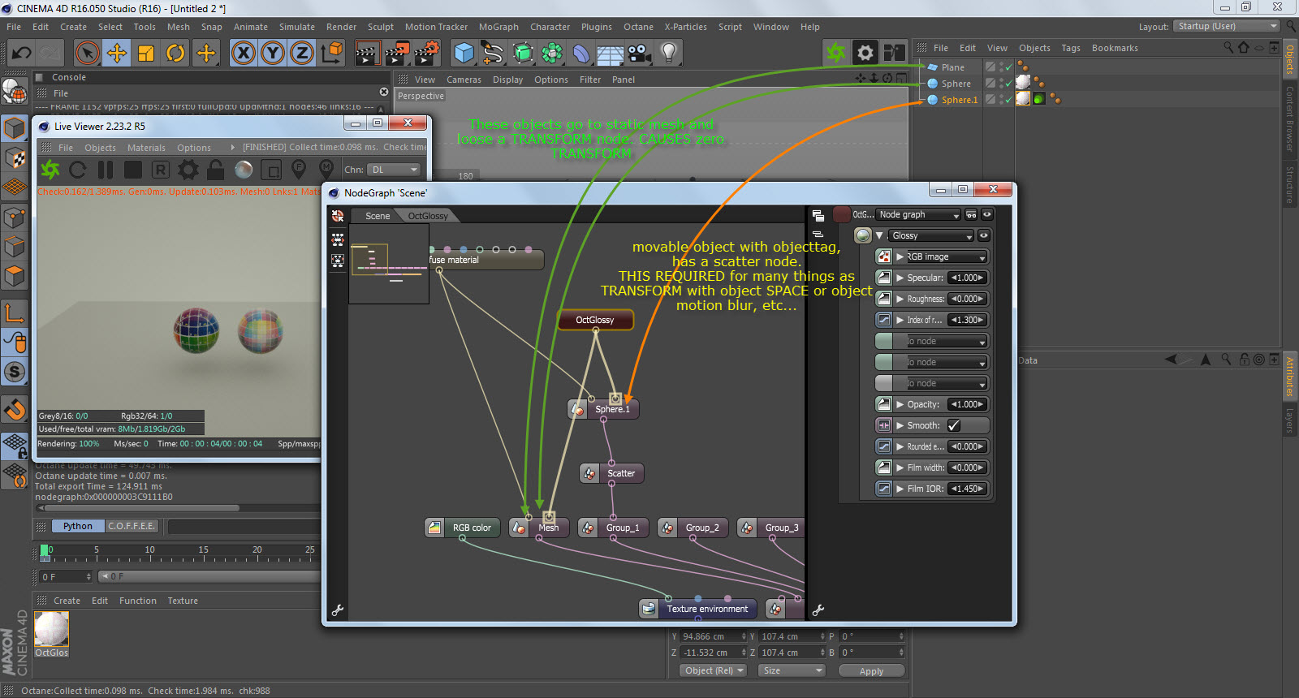This screenshot has width=1299, height=698.
Task: Pick focus with F pin icon
Action: pyautogui.click(x=299, y=170)
